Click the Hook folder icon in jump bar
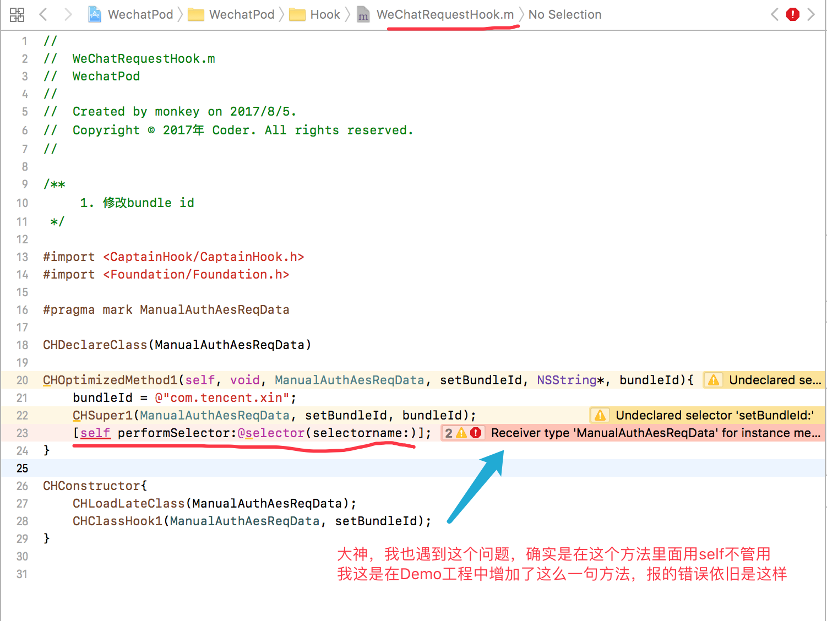 (x=297, y=14)
